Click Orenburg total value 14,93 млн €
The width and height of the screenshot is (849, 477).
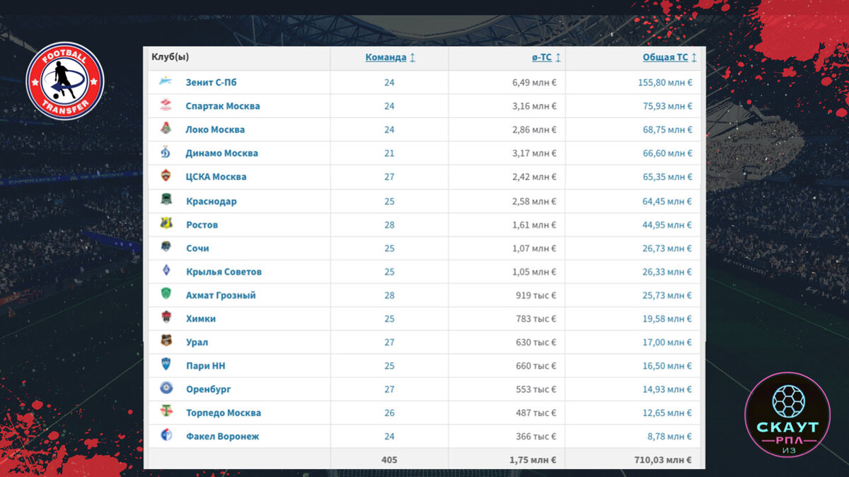pos(668,389)
